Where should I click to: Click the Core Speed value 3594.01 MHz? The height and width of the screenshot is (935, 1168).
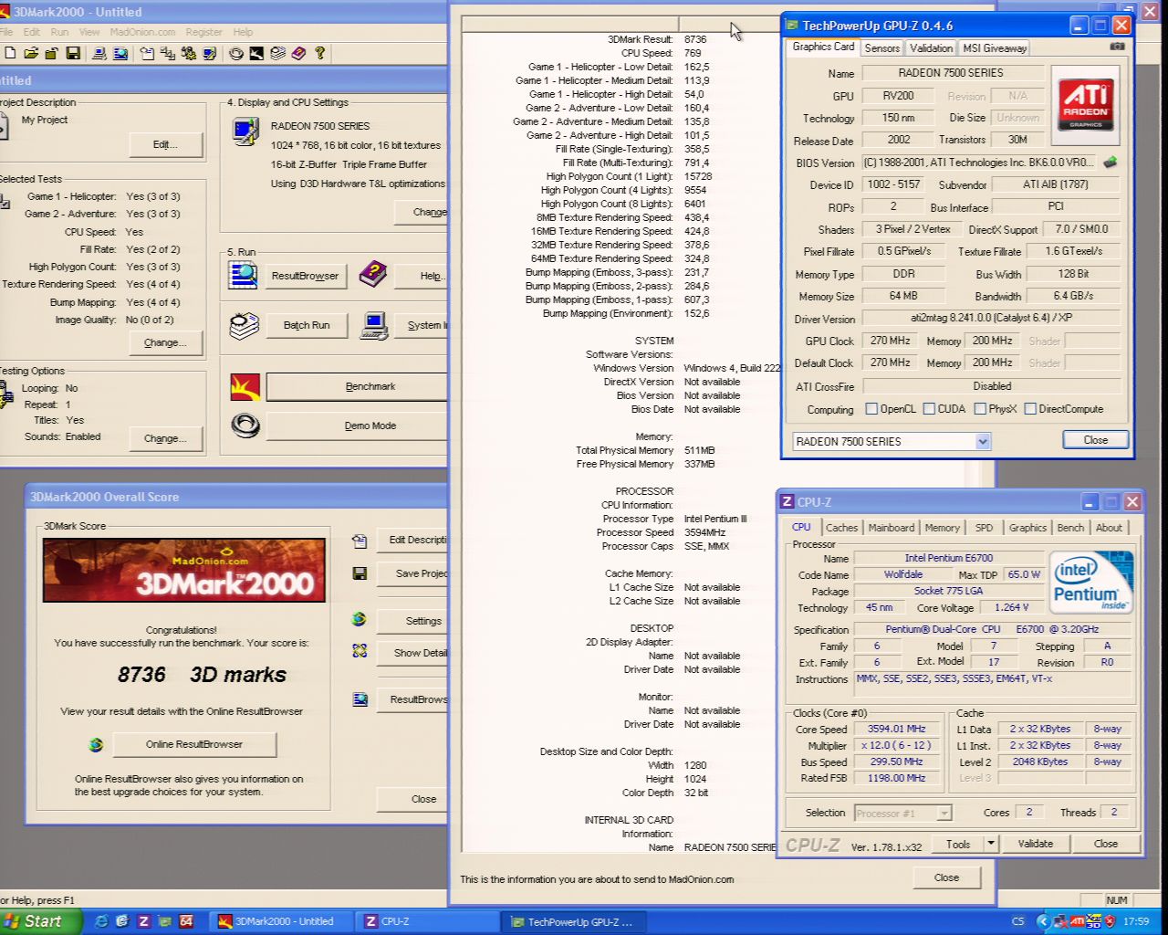click(x=896, y=729)
